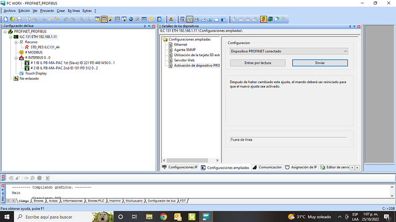The width and height of the screenshot is (396, 222).
Task: Open the Edición menu
Action: [x=24, y=10]
